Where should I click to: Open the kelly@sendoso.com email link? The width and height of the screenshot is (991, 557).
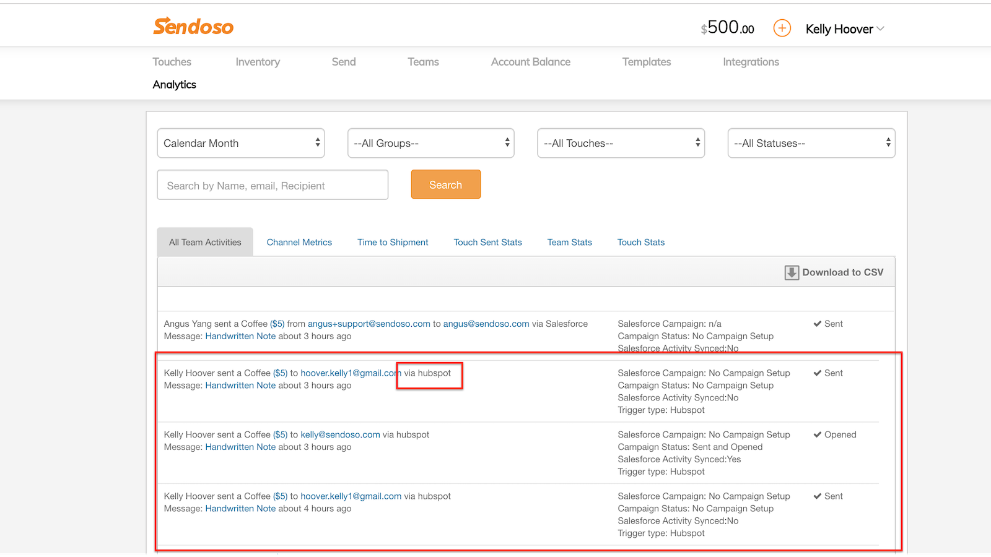coord(340,434)
